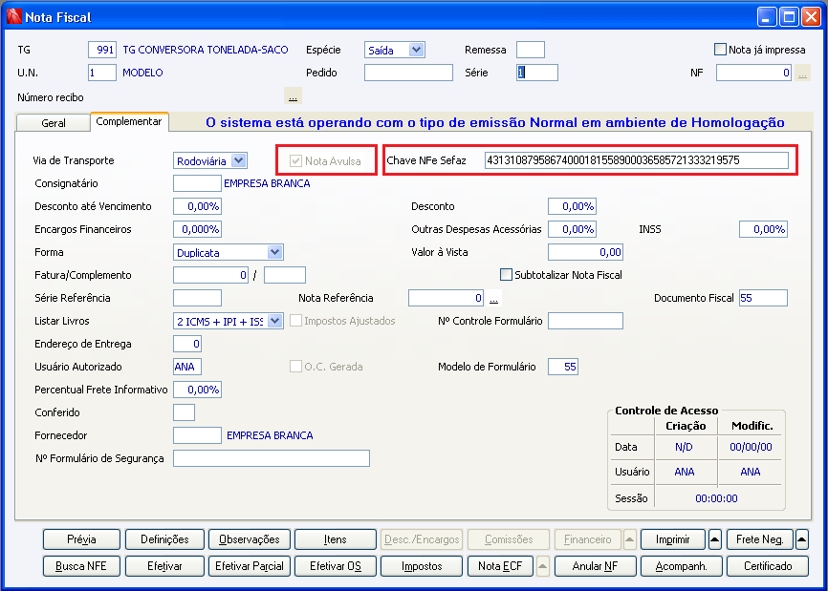Toggle Nota Avulsa checkbox
Image resolution: width=828 pixels, height=591 pixels.
click(x=295, y=160)
